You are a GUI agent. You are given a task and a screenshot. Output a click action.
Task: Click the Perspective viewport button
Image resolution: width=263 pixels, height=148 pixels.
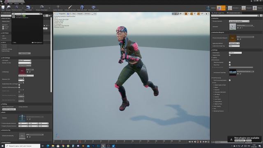coord(61,14)
